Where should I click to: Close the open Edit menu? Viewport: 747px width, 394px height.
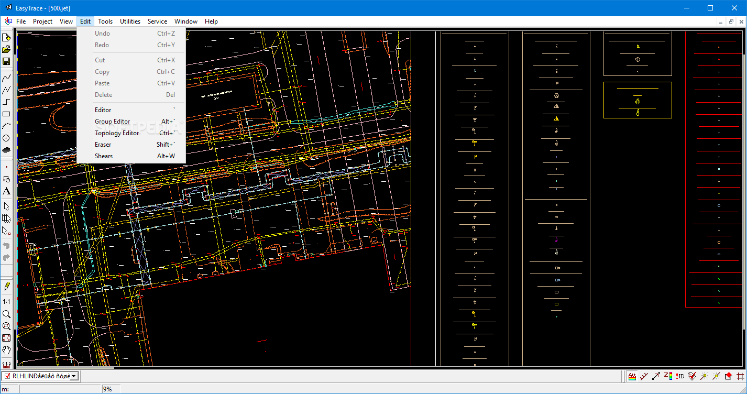click(85, 21)
